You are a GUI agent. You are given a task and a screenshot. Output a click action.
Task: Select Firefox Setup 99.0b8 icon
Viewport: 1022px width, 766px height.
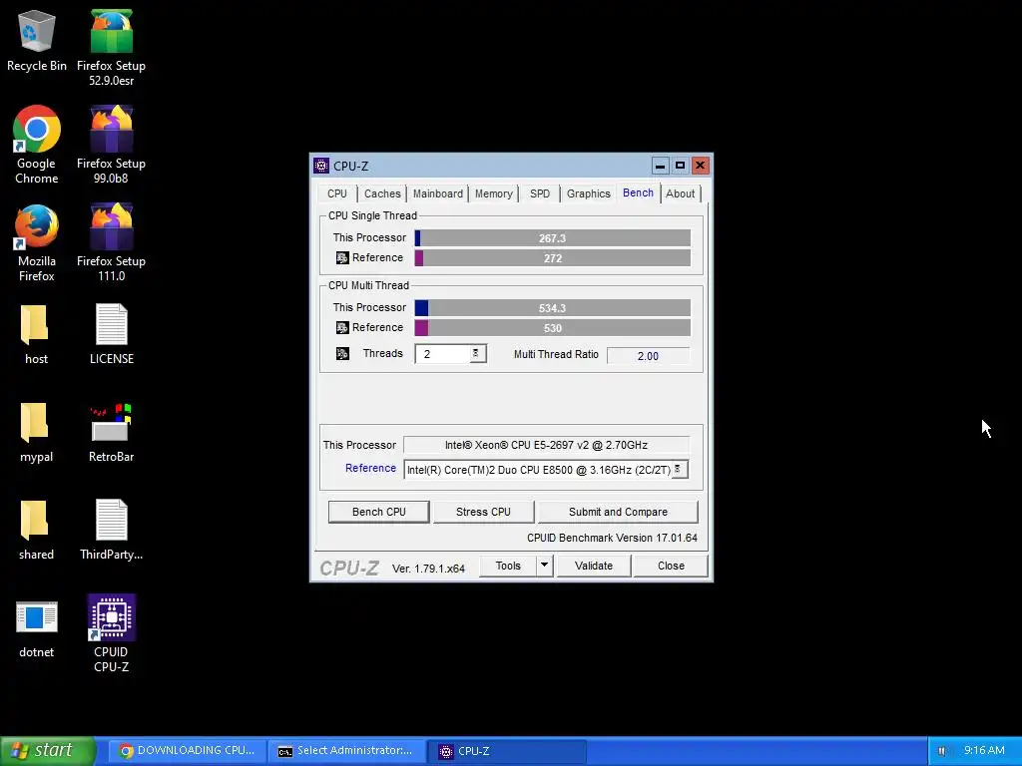point(112,145)
